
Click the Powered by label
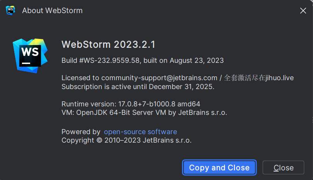81,132
